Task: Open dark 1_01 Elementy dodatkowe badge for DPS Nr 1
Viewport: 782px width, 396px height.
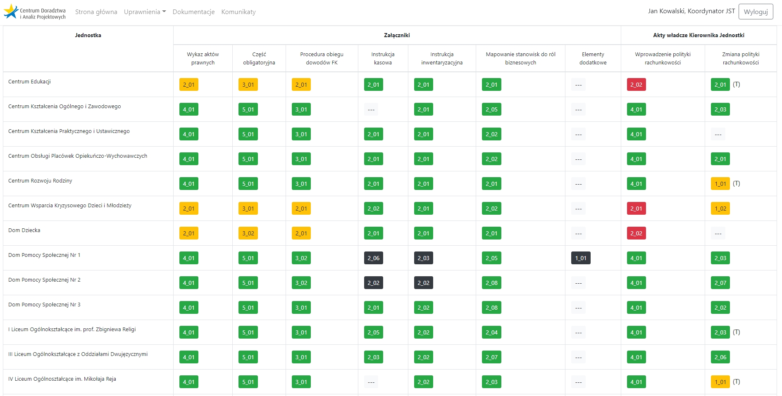Action: click(x=581, y=258)
